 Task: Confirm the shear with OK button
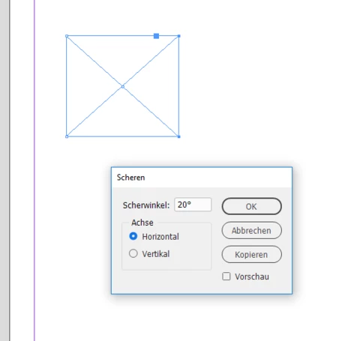252,206
